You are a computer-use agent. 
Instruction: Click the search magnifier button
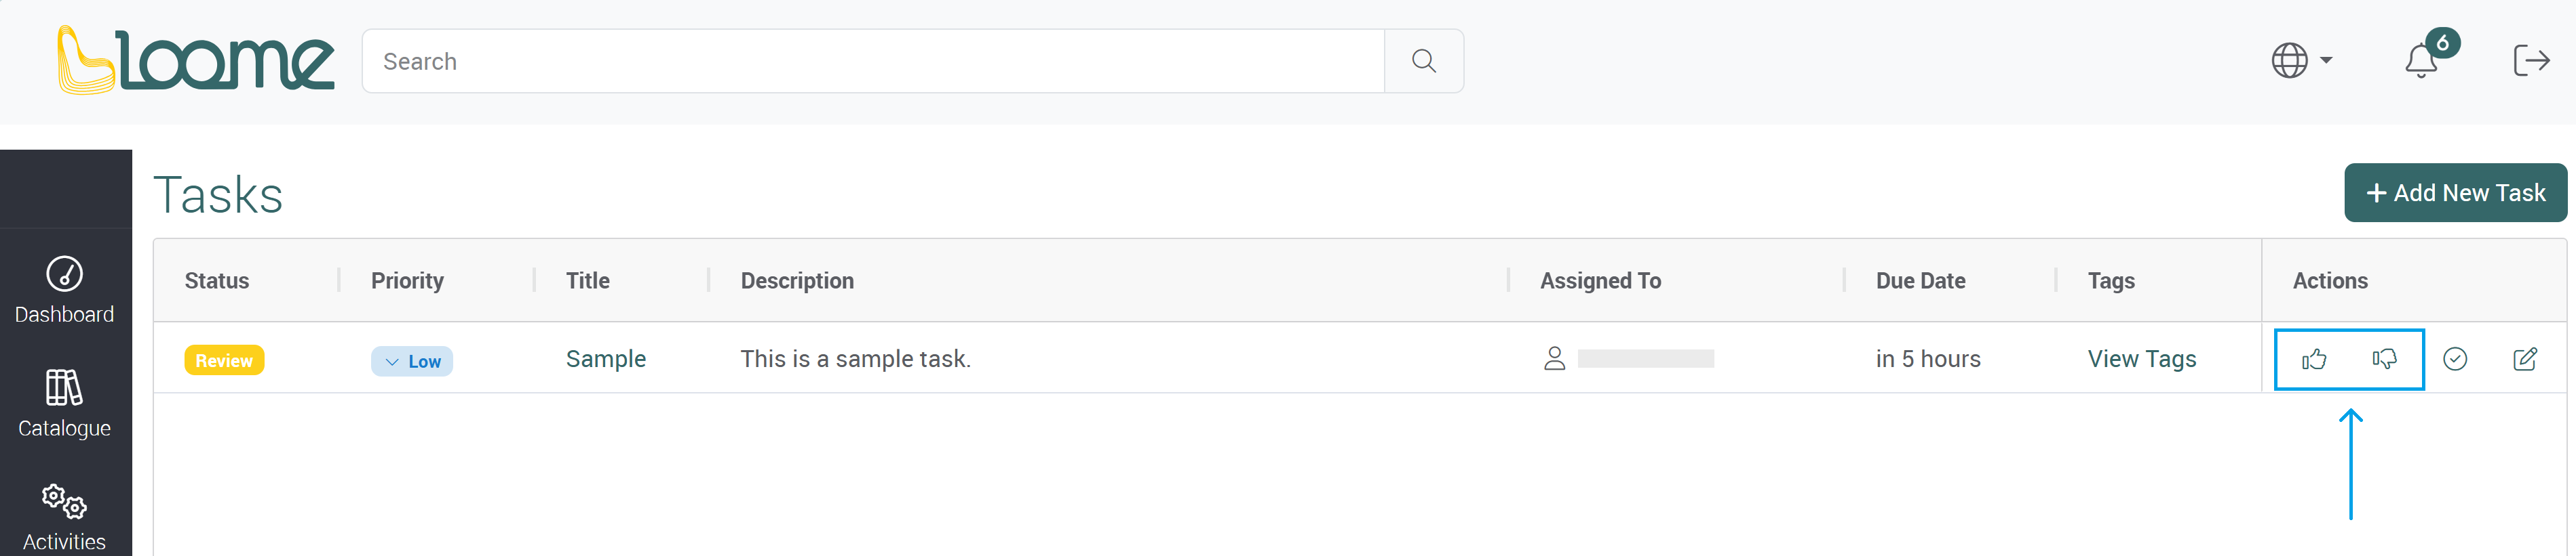(1424, 61)
